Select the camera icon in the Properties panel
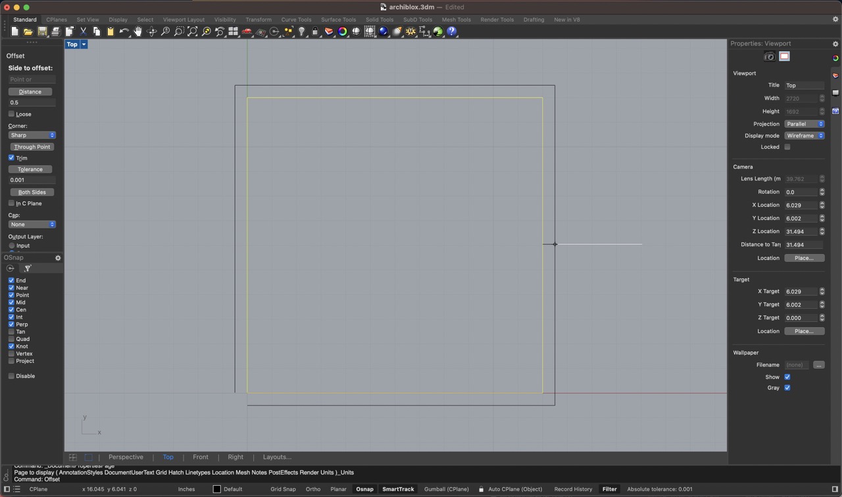This screenshot has height=497, width=842. (769, 57)
